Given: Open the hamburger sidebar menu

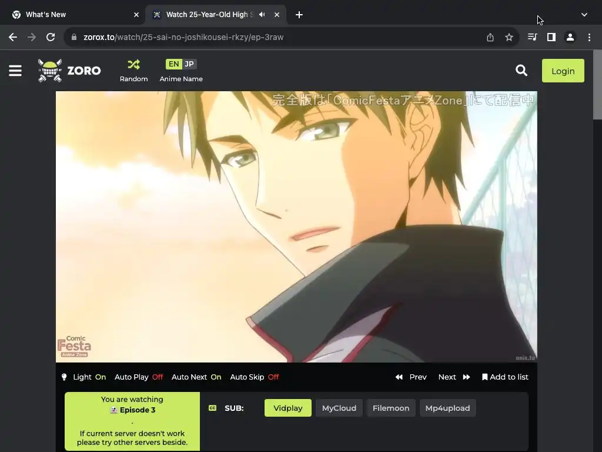Looking at the screenshot, I should 15,71.
